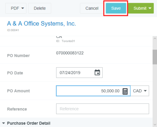
Task: Click the Save button
Action: pos(116,8)
